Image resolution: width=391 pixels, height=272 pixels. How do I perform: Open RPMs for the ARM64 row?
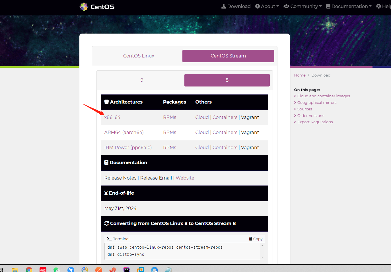170,132
